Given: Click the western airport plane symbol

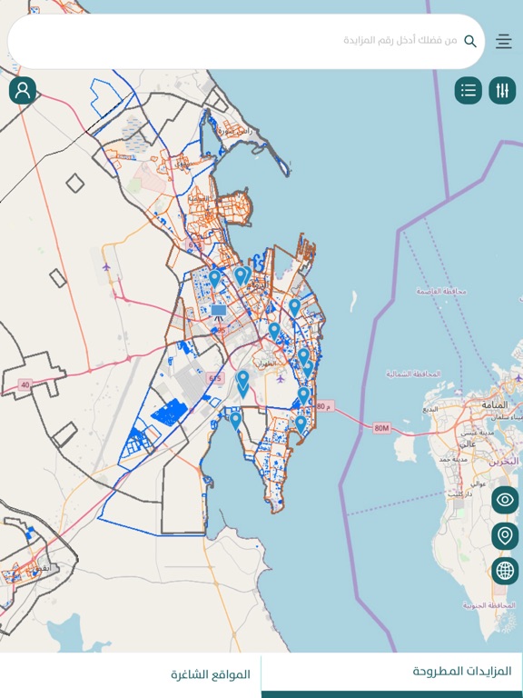Looking at the screenshot, I should [106, 266].
